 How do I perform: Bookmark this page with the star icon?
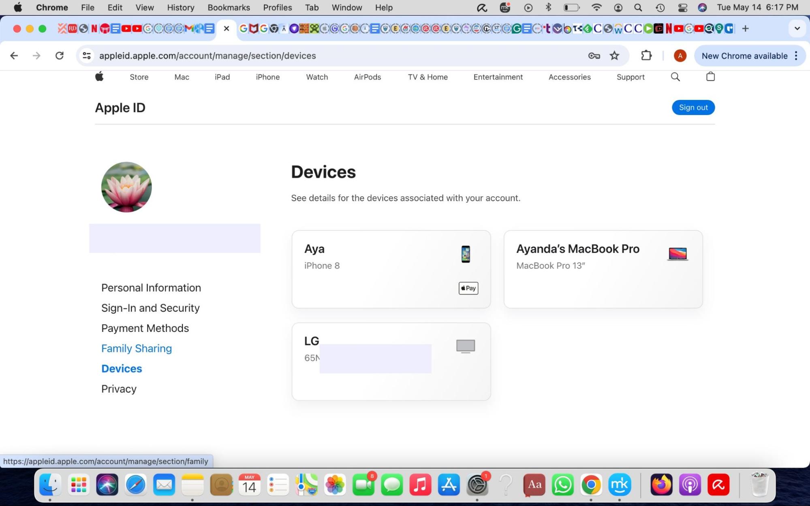(x=614, y=56)
